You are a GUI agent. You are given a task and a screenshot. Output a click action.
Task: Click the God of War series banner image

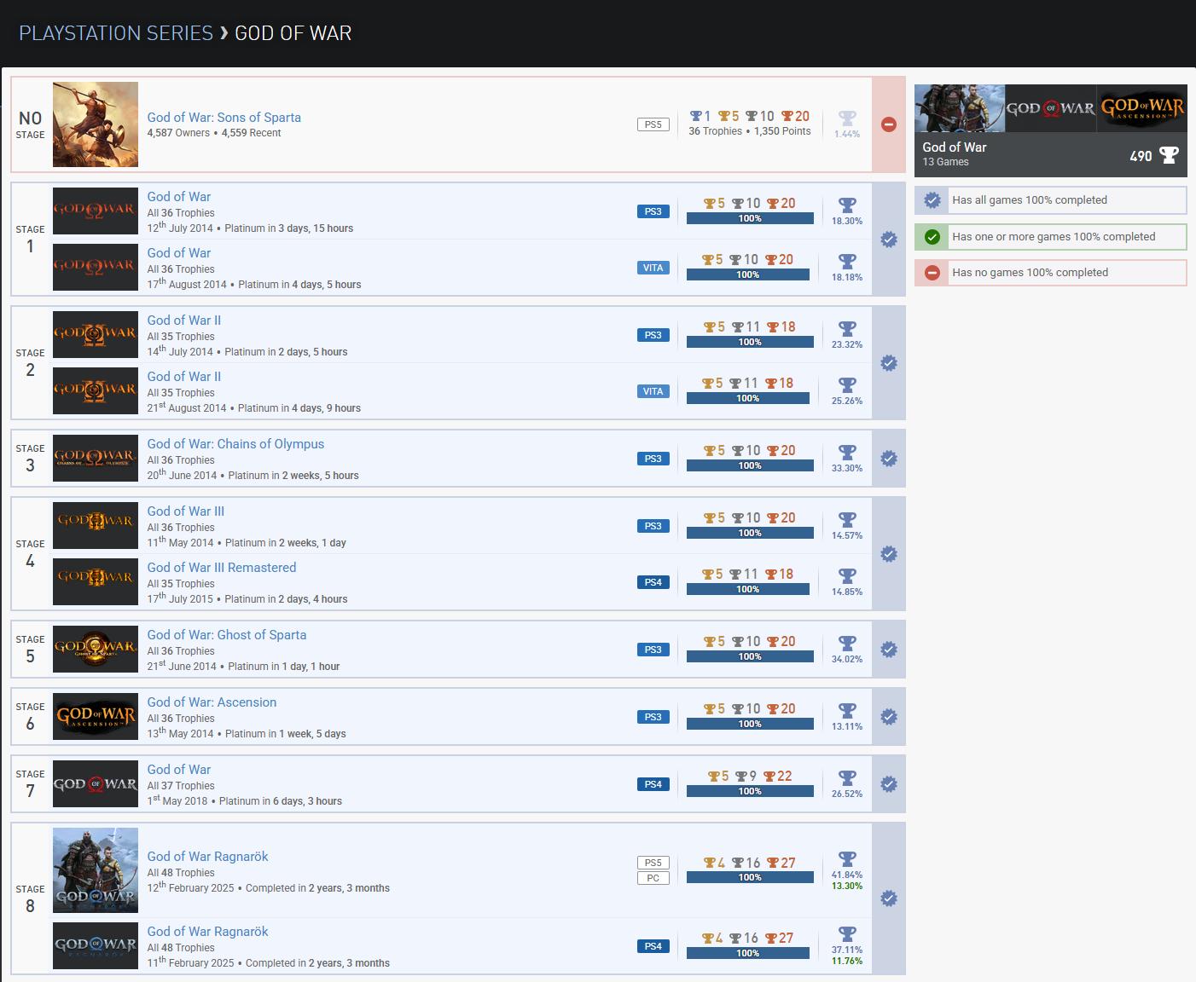(x=1050, y=108)
